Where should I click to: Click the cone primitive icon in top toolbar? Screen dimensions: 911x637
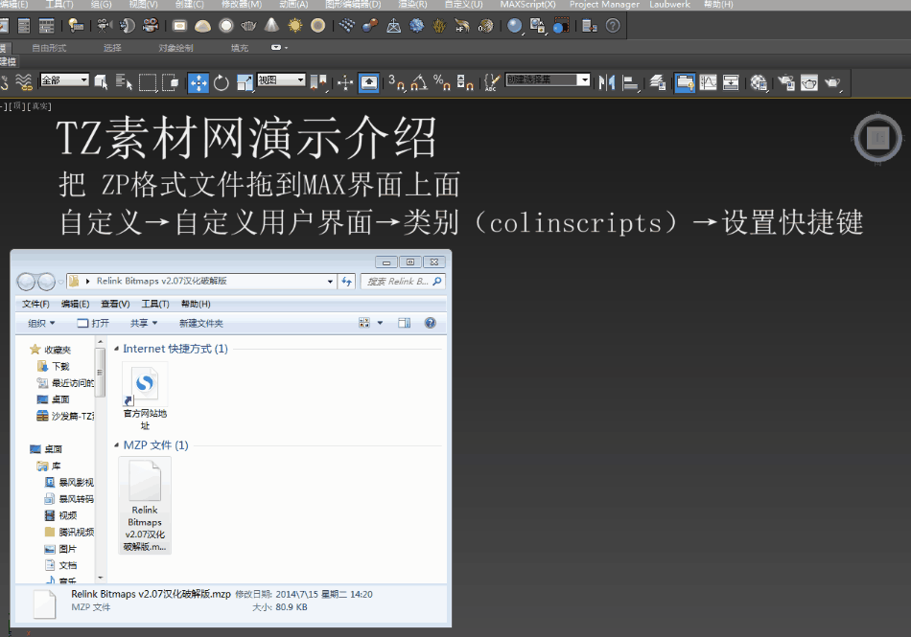click(271, 26)
